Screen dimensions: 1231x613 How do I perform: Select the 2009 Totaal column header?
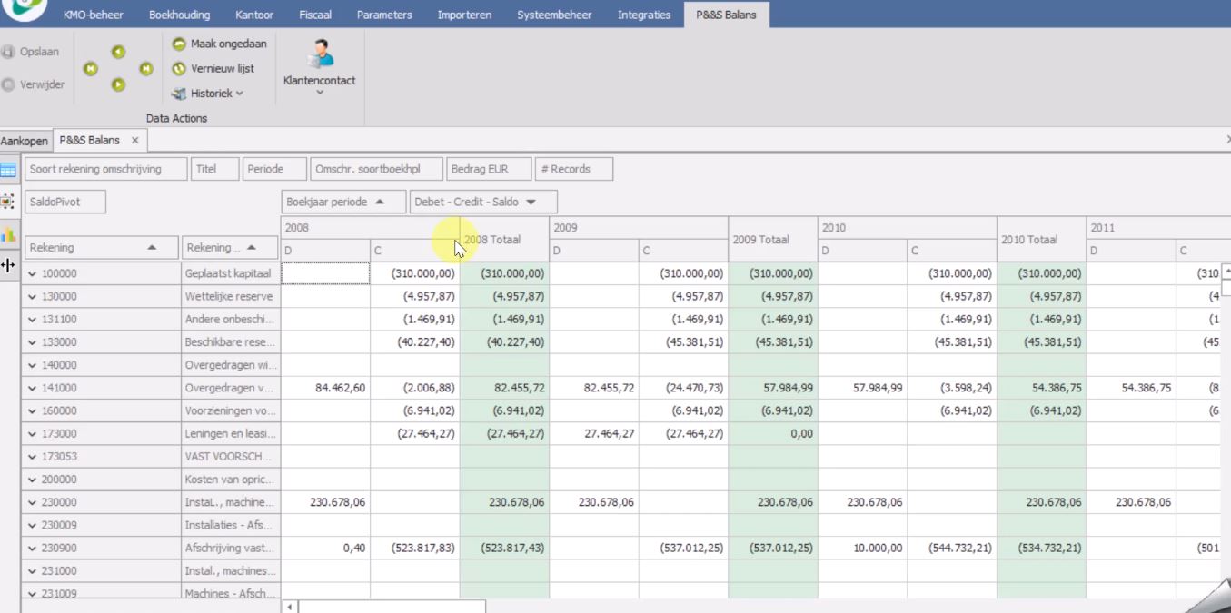[773, 240]
